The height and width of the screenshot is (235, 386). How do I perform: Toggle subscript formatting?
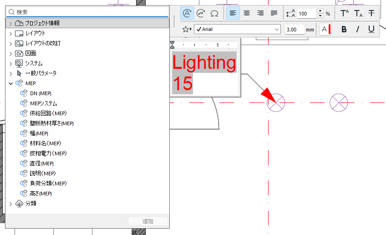358,13
